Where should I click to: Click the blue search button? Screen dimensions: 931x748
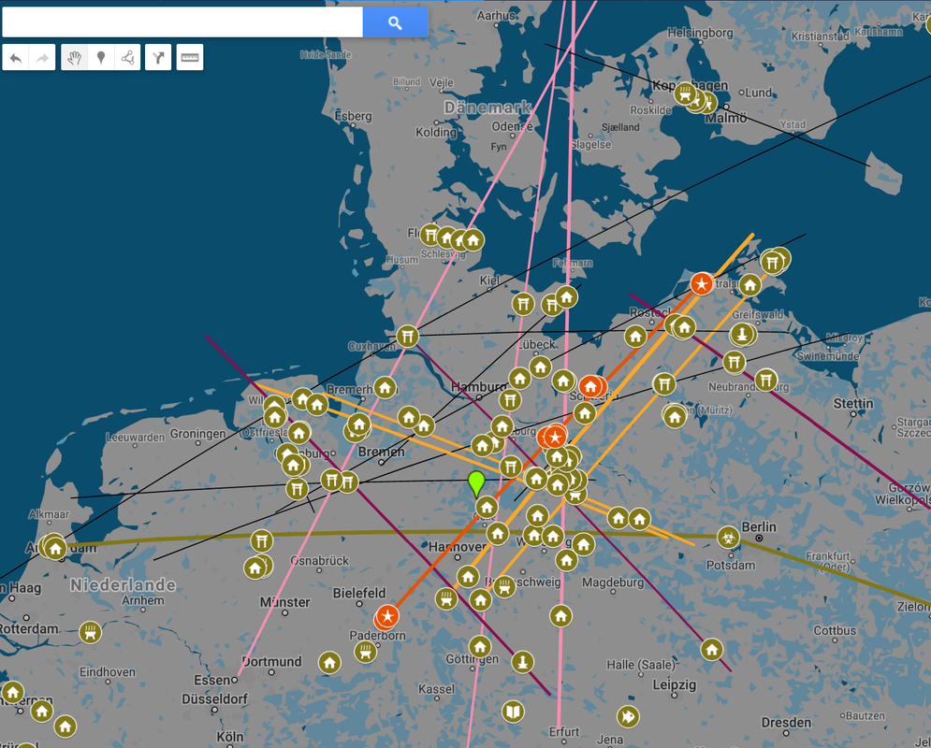[395, 22]
